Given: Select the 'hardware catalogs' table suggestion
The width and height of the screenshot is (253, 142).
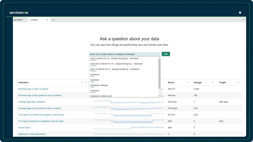Looking at the screenshot, I should [99, 85].
